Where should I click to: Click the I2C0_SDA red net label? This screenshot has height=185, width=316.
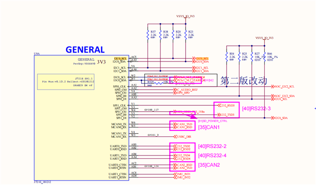click(x=202, y=62)
